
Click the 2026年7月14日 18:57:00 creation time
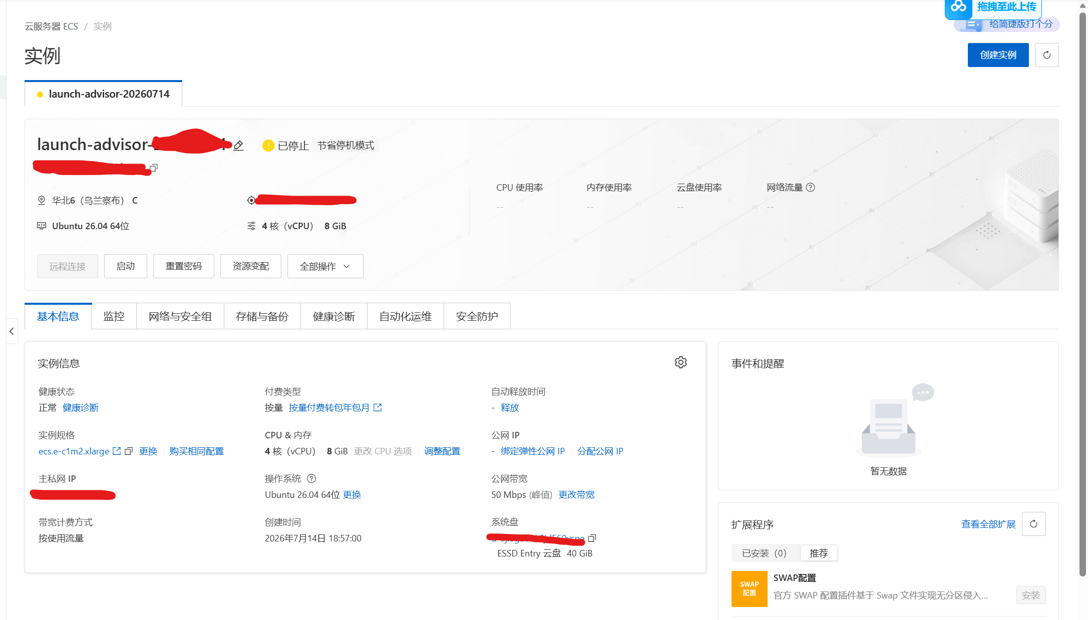[313, 538]
